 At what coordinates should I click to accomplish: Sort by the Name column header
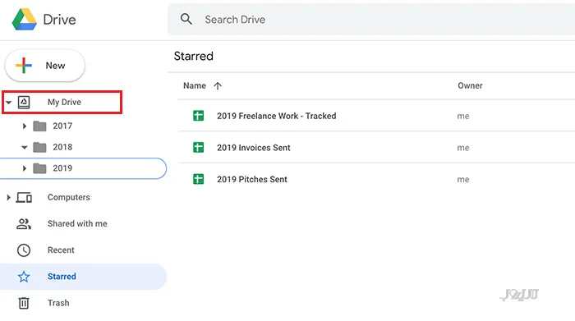pos(195,85)
